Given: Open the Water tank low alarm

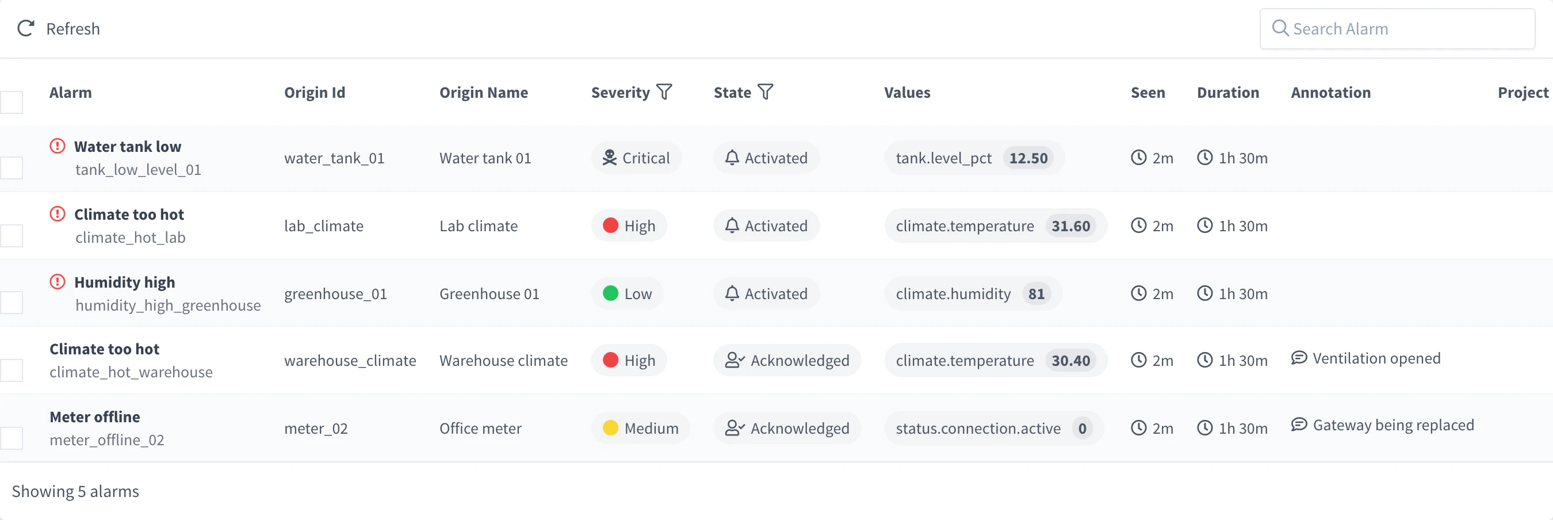Looking at the screenshot, I should click(x=128, y=146).
